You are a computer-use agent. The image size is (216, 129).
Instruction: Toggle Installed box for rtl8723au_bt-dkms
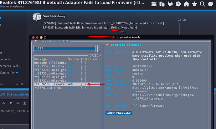(83, 66)
